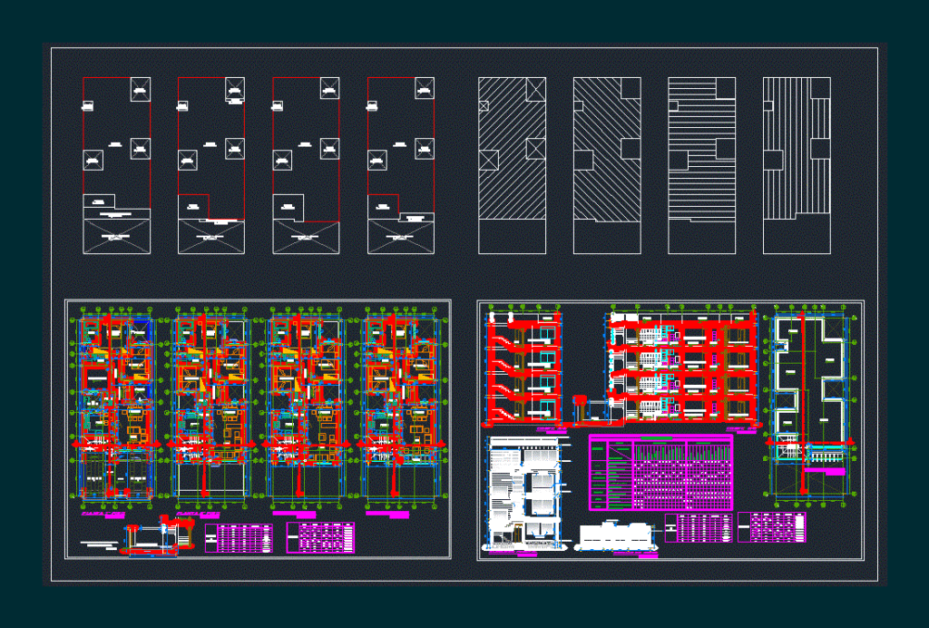Select the ground floor plan with parking bays
This screenshot has width=929, height=628.
115,407
